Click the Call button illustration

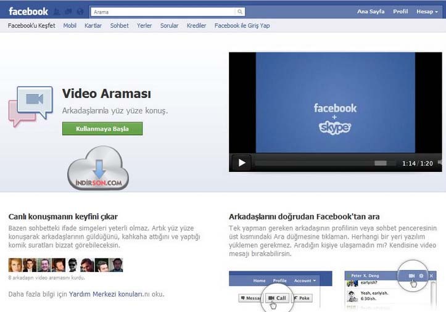(277, 298)
